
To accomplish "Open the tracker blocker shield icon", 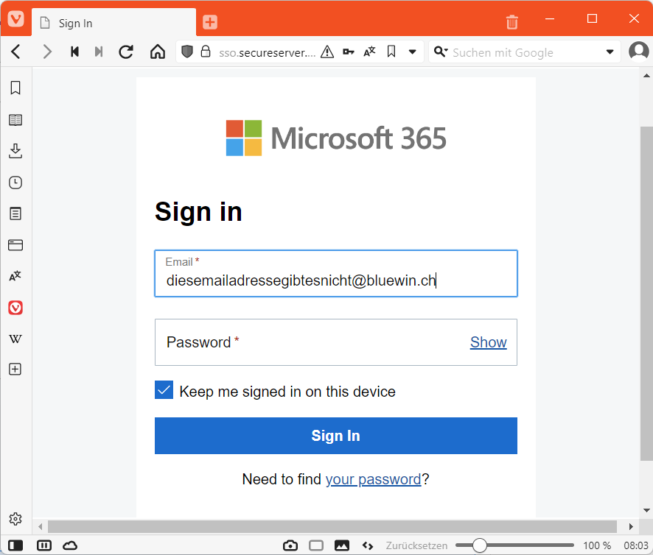I will (x=187, y=52).
